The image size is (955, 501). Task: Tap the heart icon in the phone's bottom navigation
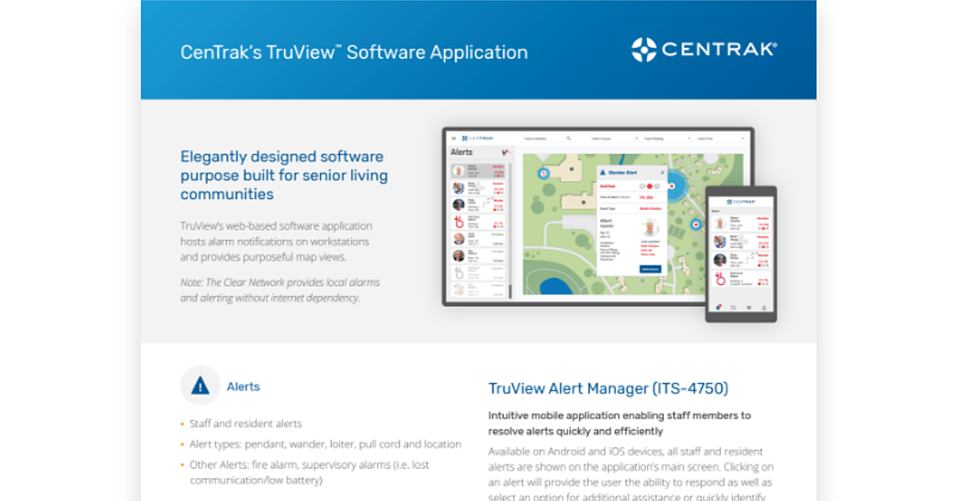click(749, 308)
